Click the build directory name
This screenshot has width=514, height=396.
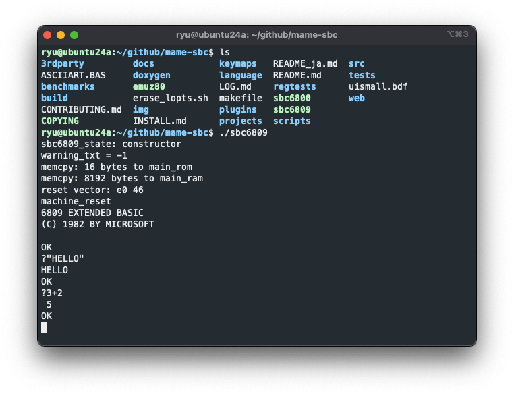click(x=55, y=98)
